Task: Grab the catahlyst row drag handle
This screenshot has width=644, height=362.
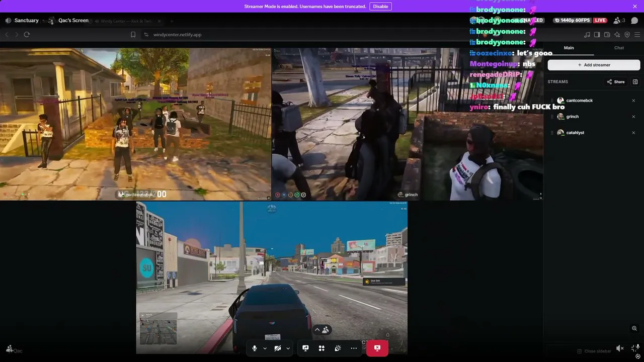Action: coord(552,133)
